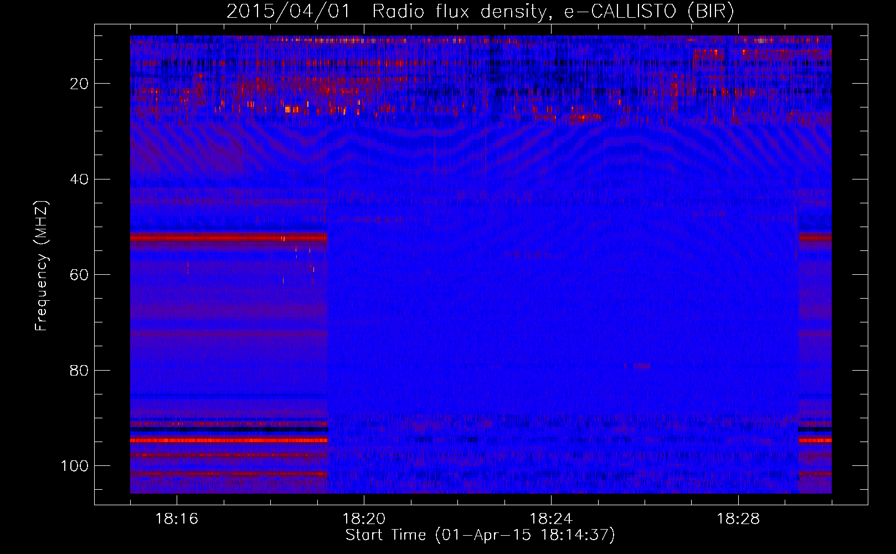Click the plot title "2015/04/01 Radio flux density, e-CALLISTO (BIR)"

(x=480, y=11)
